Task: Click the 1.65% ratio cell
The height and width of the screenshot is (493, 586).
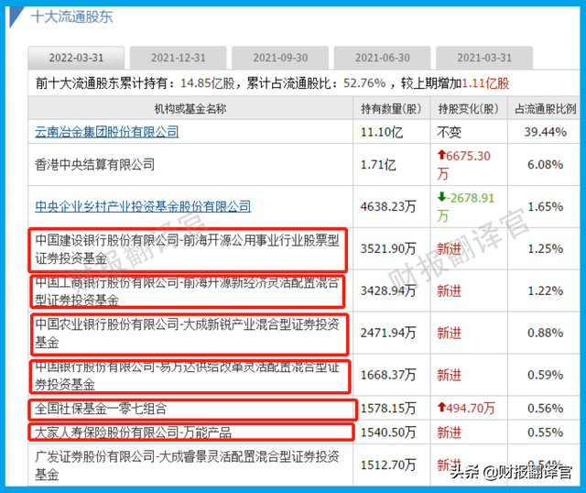Action: point(546,206)
